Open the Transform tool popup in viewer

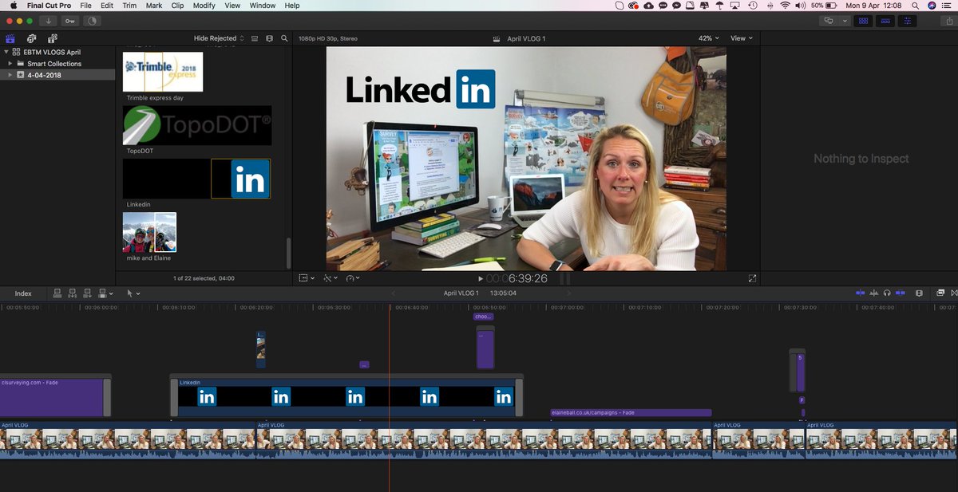[306, 278]
